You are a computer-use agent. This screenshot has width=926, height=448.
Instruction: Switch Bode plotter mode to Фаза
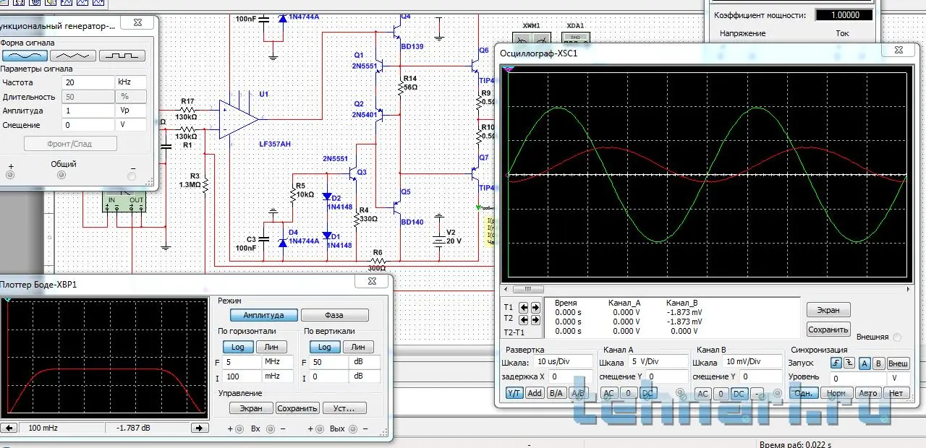[x=335, y=315]
